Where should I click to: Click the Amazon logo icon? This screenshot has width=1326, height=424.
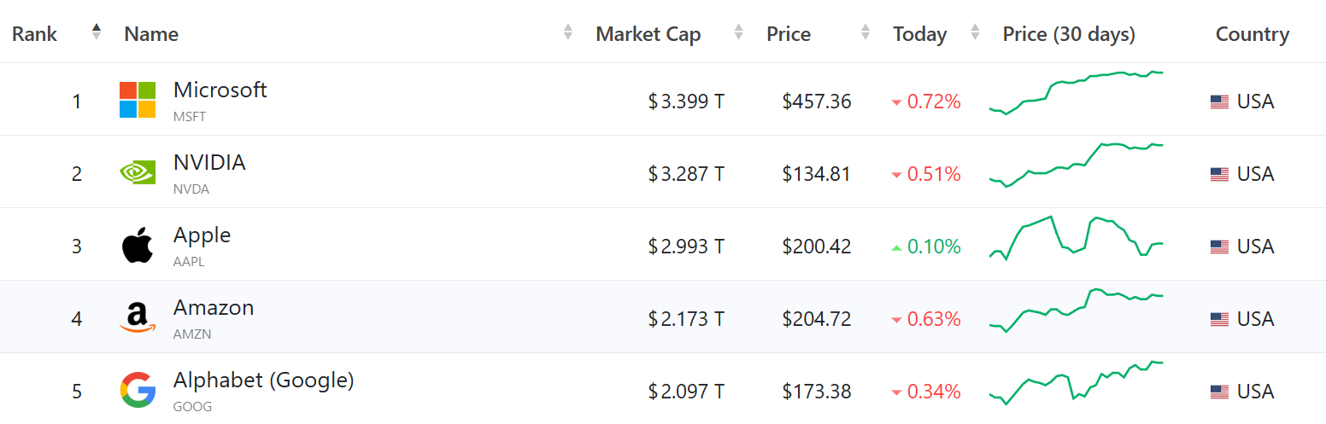138,318
